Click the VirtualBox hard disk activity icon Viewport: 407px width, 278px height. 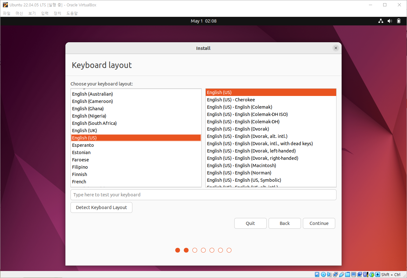(317, 275)
